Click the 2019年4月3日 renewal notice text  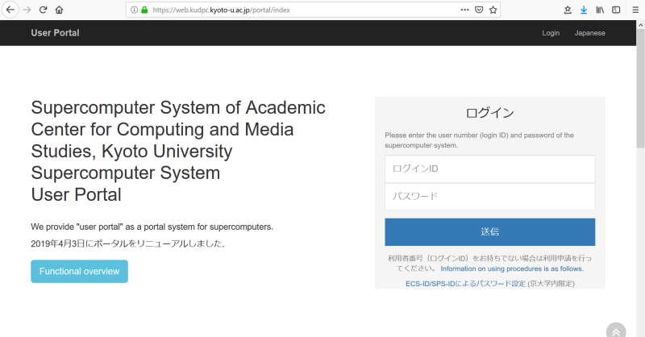click(128, 243)
